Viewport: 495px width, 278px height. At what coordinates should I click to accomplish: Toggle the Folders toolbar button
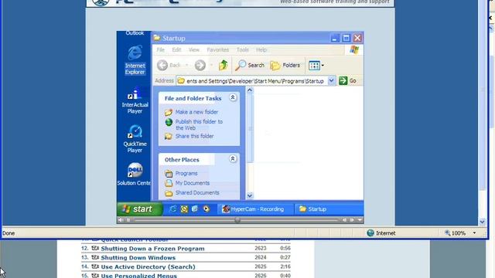click(285, 65)
